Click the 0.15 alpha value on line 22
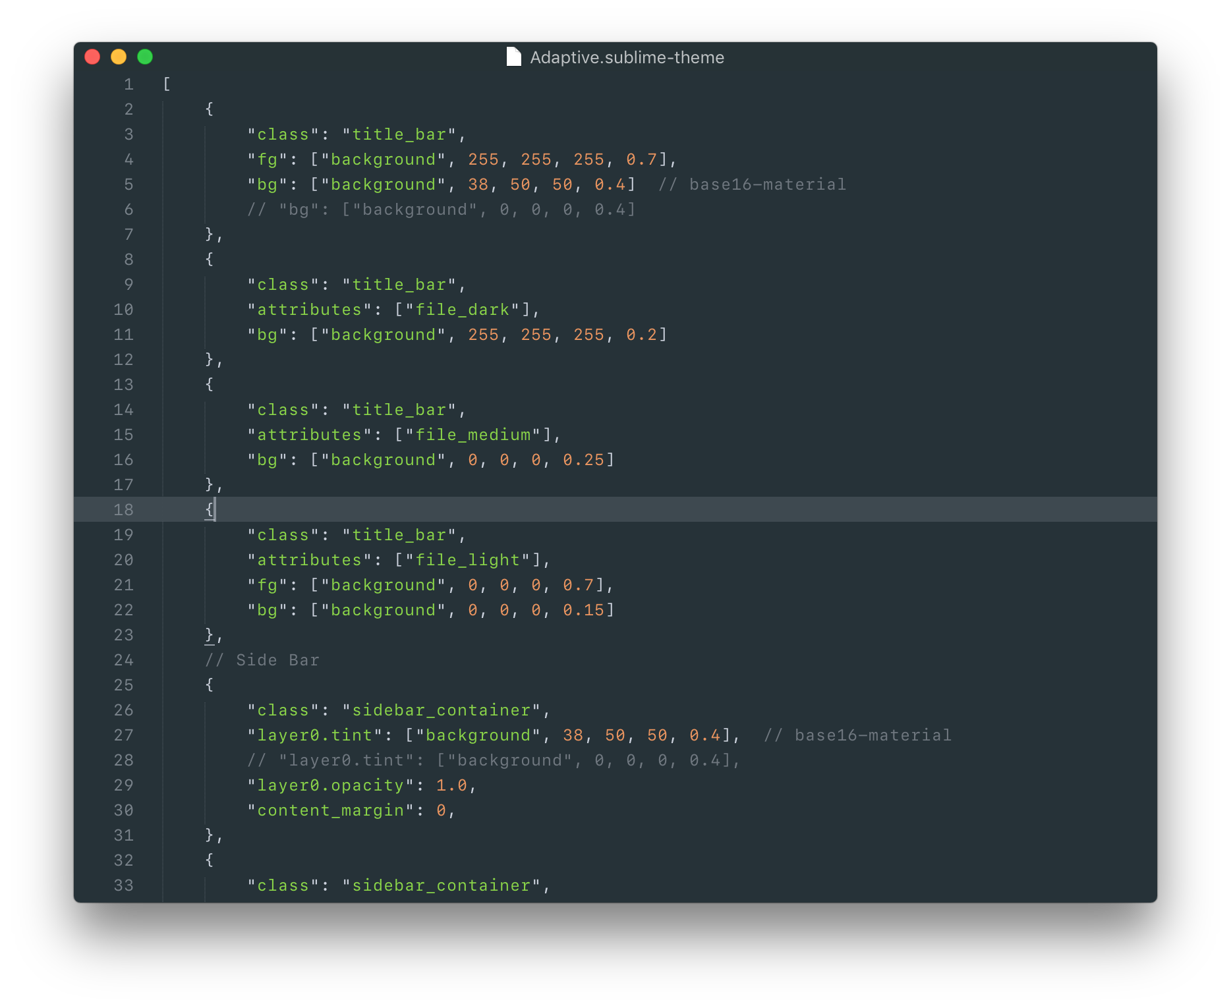This screenshot has height=1008, width=1231. (x=583, y=610)
